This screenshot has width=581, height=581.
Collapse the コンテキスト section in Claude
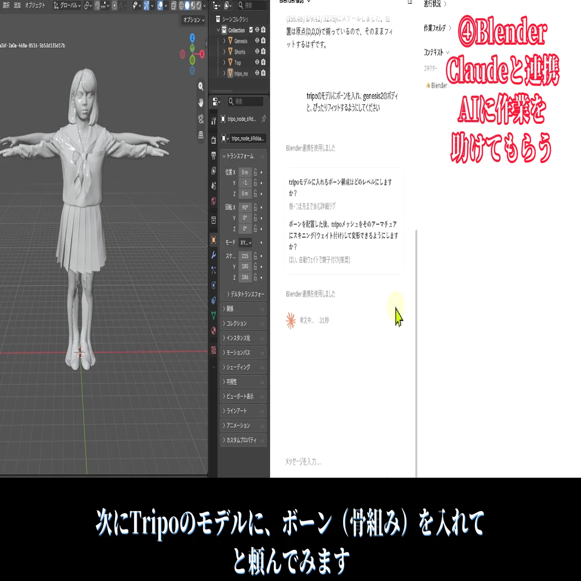click(436, 52)
